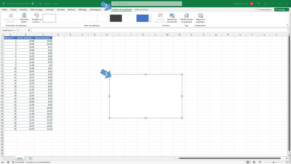Switch to Normal view icon
This screenshot has height=164, width=291.
pyautogui.click(x=248, y=162)
